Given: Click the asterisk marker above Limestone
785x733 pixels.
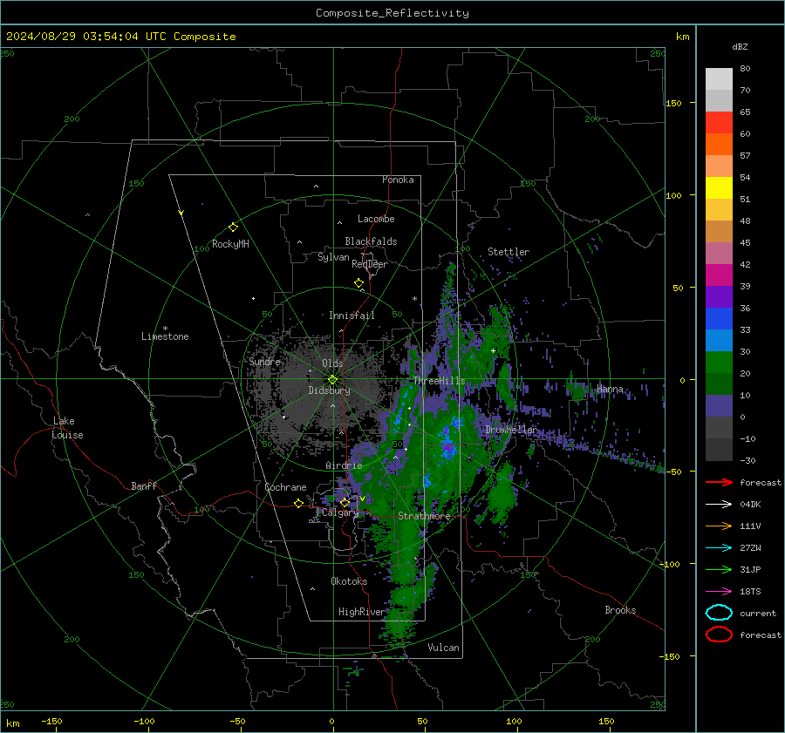Looking at the screenshot, I should pyautogui.click(x=165, y=329).
